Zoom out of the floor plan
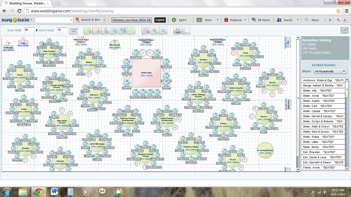This screenshot has width=351, height=197. click(163, 30)
